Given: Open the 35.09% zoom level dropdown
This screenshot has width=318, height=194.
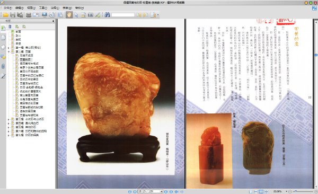Looking at the screenshot, I should (286, 191).
